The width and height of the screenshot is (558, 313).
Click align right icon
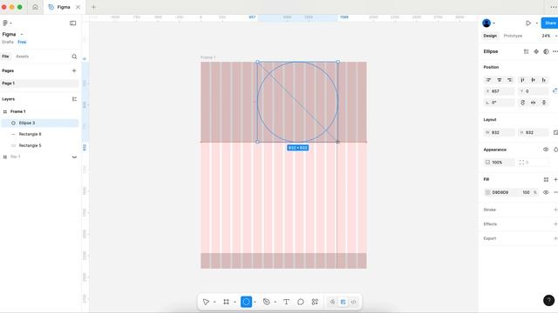tap(510, 80)
